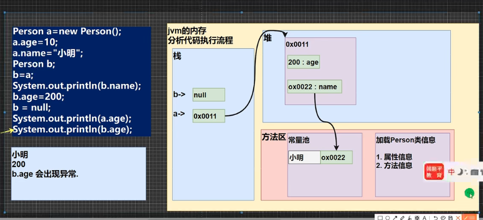This screenshot has height=220, width=483.
Task: Select the rectangle drawing tool
Action: [x=380, y=218]
